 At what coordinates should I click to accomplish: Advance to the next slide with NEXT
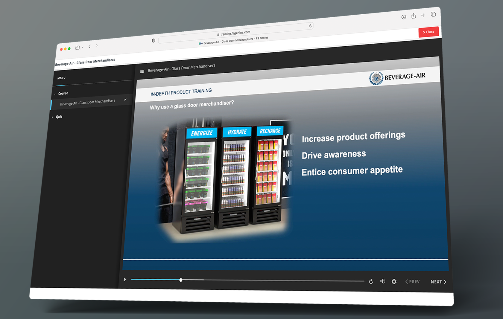click(438, 282)
